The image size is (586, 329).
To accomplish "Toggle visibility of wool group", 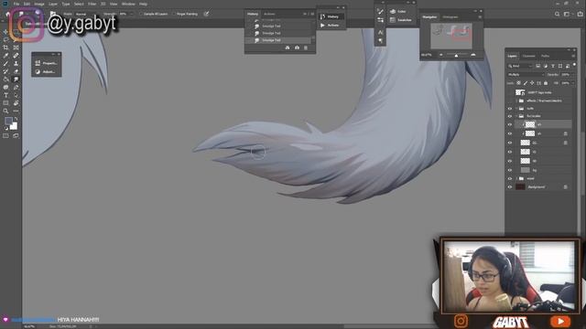I will click(x=509, y=179).
